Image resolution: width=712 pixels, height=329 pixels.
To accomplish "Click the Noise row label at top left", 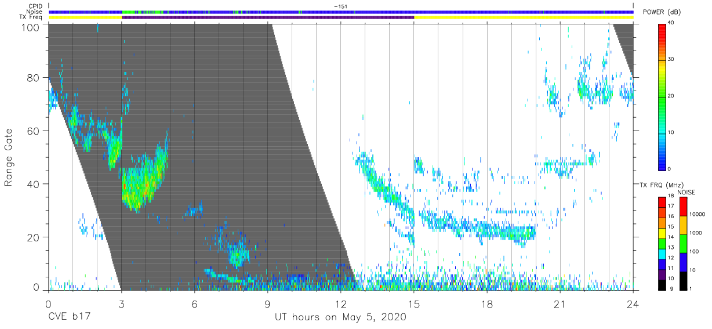I will click(x=34, y=12).
